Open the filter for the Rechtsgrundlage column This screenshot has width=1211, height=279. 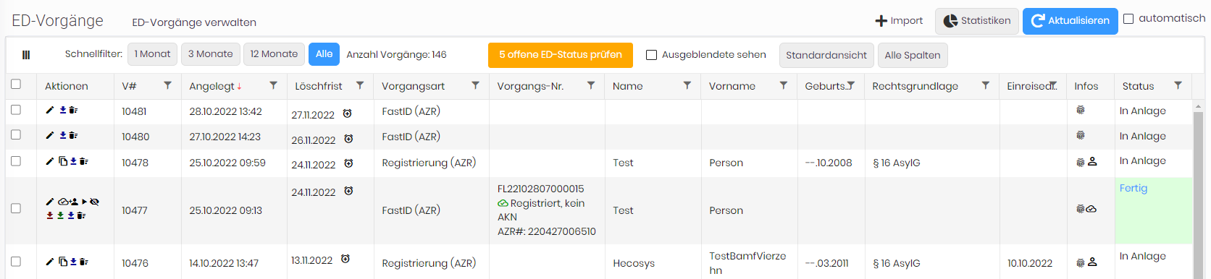985,85
